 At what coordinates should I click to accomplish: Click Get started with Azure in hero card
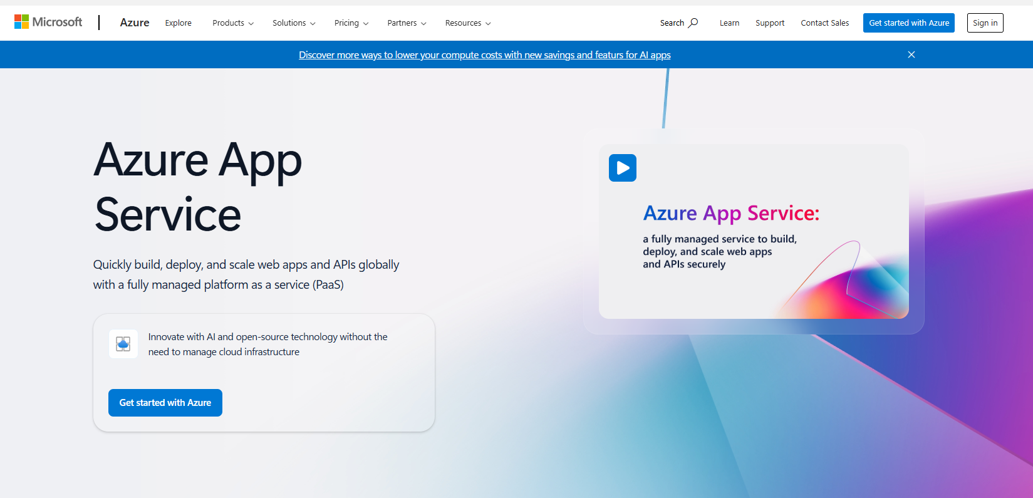165,403
